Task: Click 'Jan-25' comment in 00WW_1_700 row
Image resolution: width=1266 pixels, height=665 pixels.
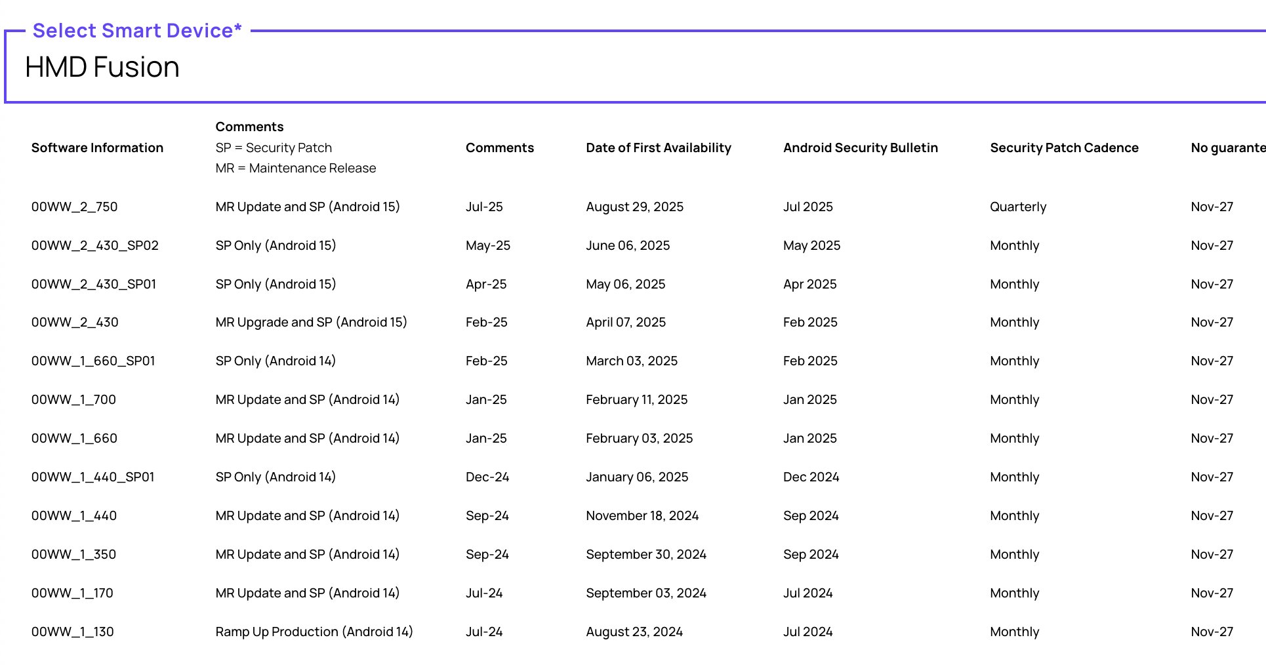Action: tap(486, 399)
